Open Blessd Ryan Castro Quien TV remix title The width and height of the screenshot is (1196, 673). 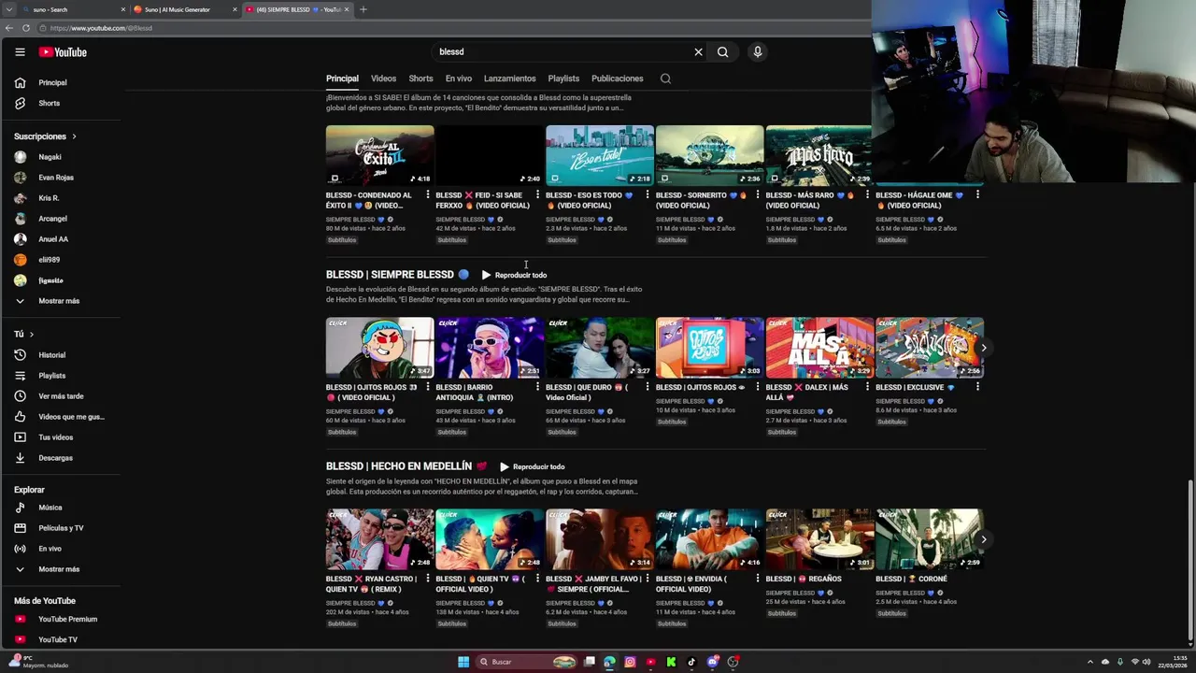(x=372, y=583)
